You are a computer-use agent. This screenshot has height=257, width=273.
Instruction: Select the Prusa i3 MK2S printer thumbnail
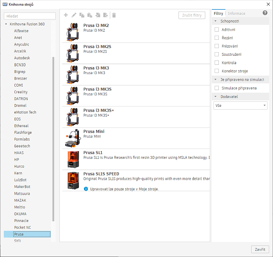tap(73, 53)
